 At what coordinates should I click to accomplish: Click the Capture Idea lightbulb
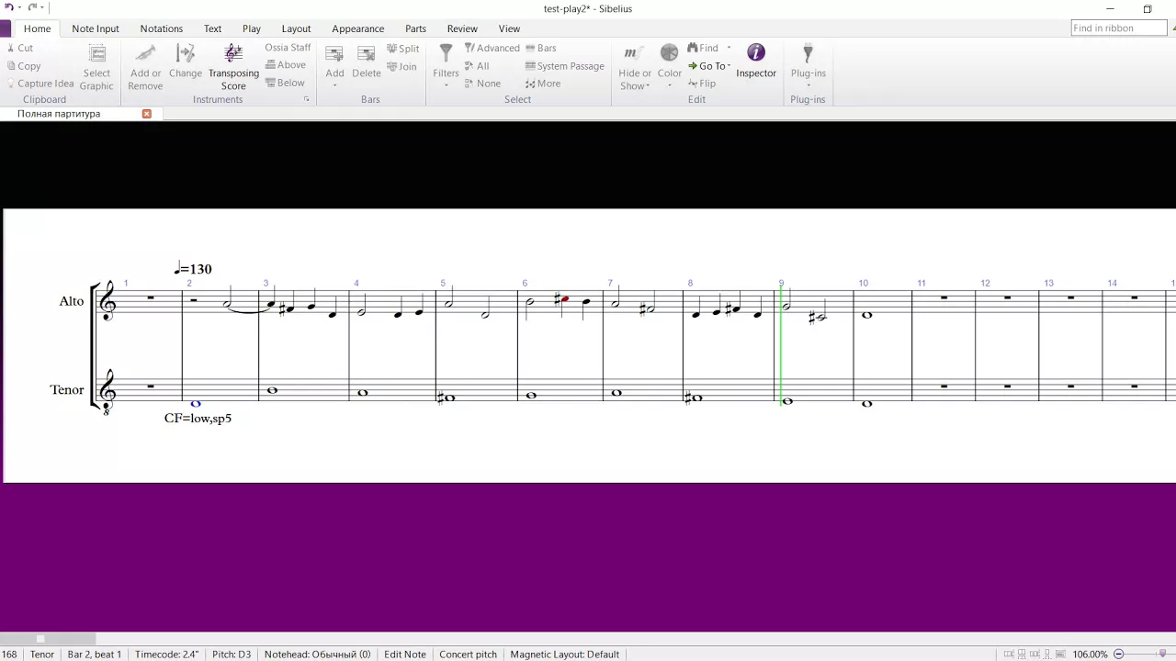(11, 84)
